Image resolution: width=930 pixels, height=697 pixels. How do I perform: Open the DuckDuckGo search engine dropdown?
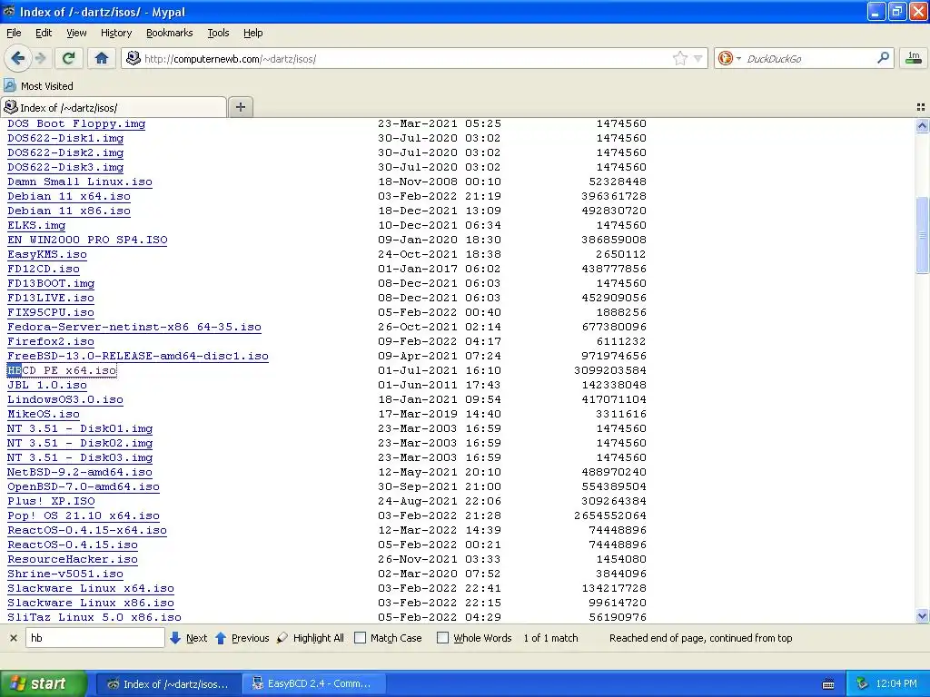click(x=729, y=58)
